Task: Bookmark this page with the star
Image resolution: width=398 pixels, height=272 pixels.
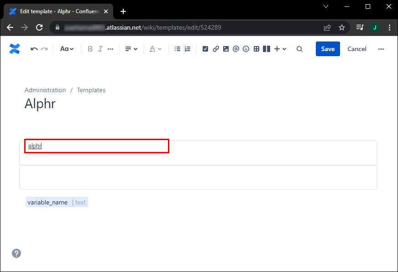Action: 342,27
